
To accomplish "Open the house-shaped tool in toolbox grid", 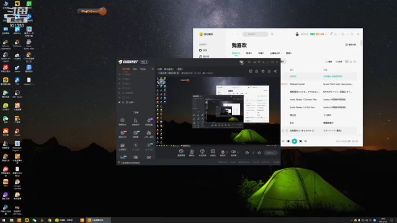I will (x=149, y=134).
